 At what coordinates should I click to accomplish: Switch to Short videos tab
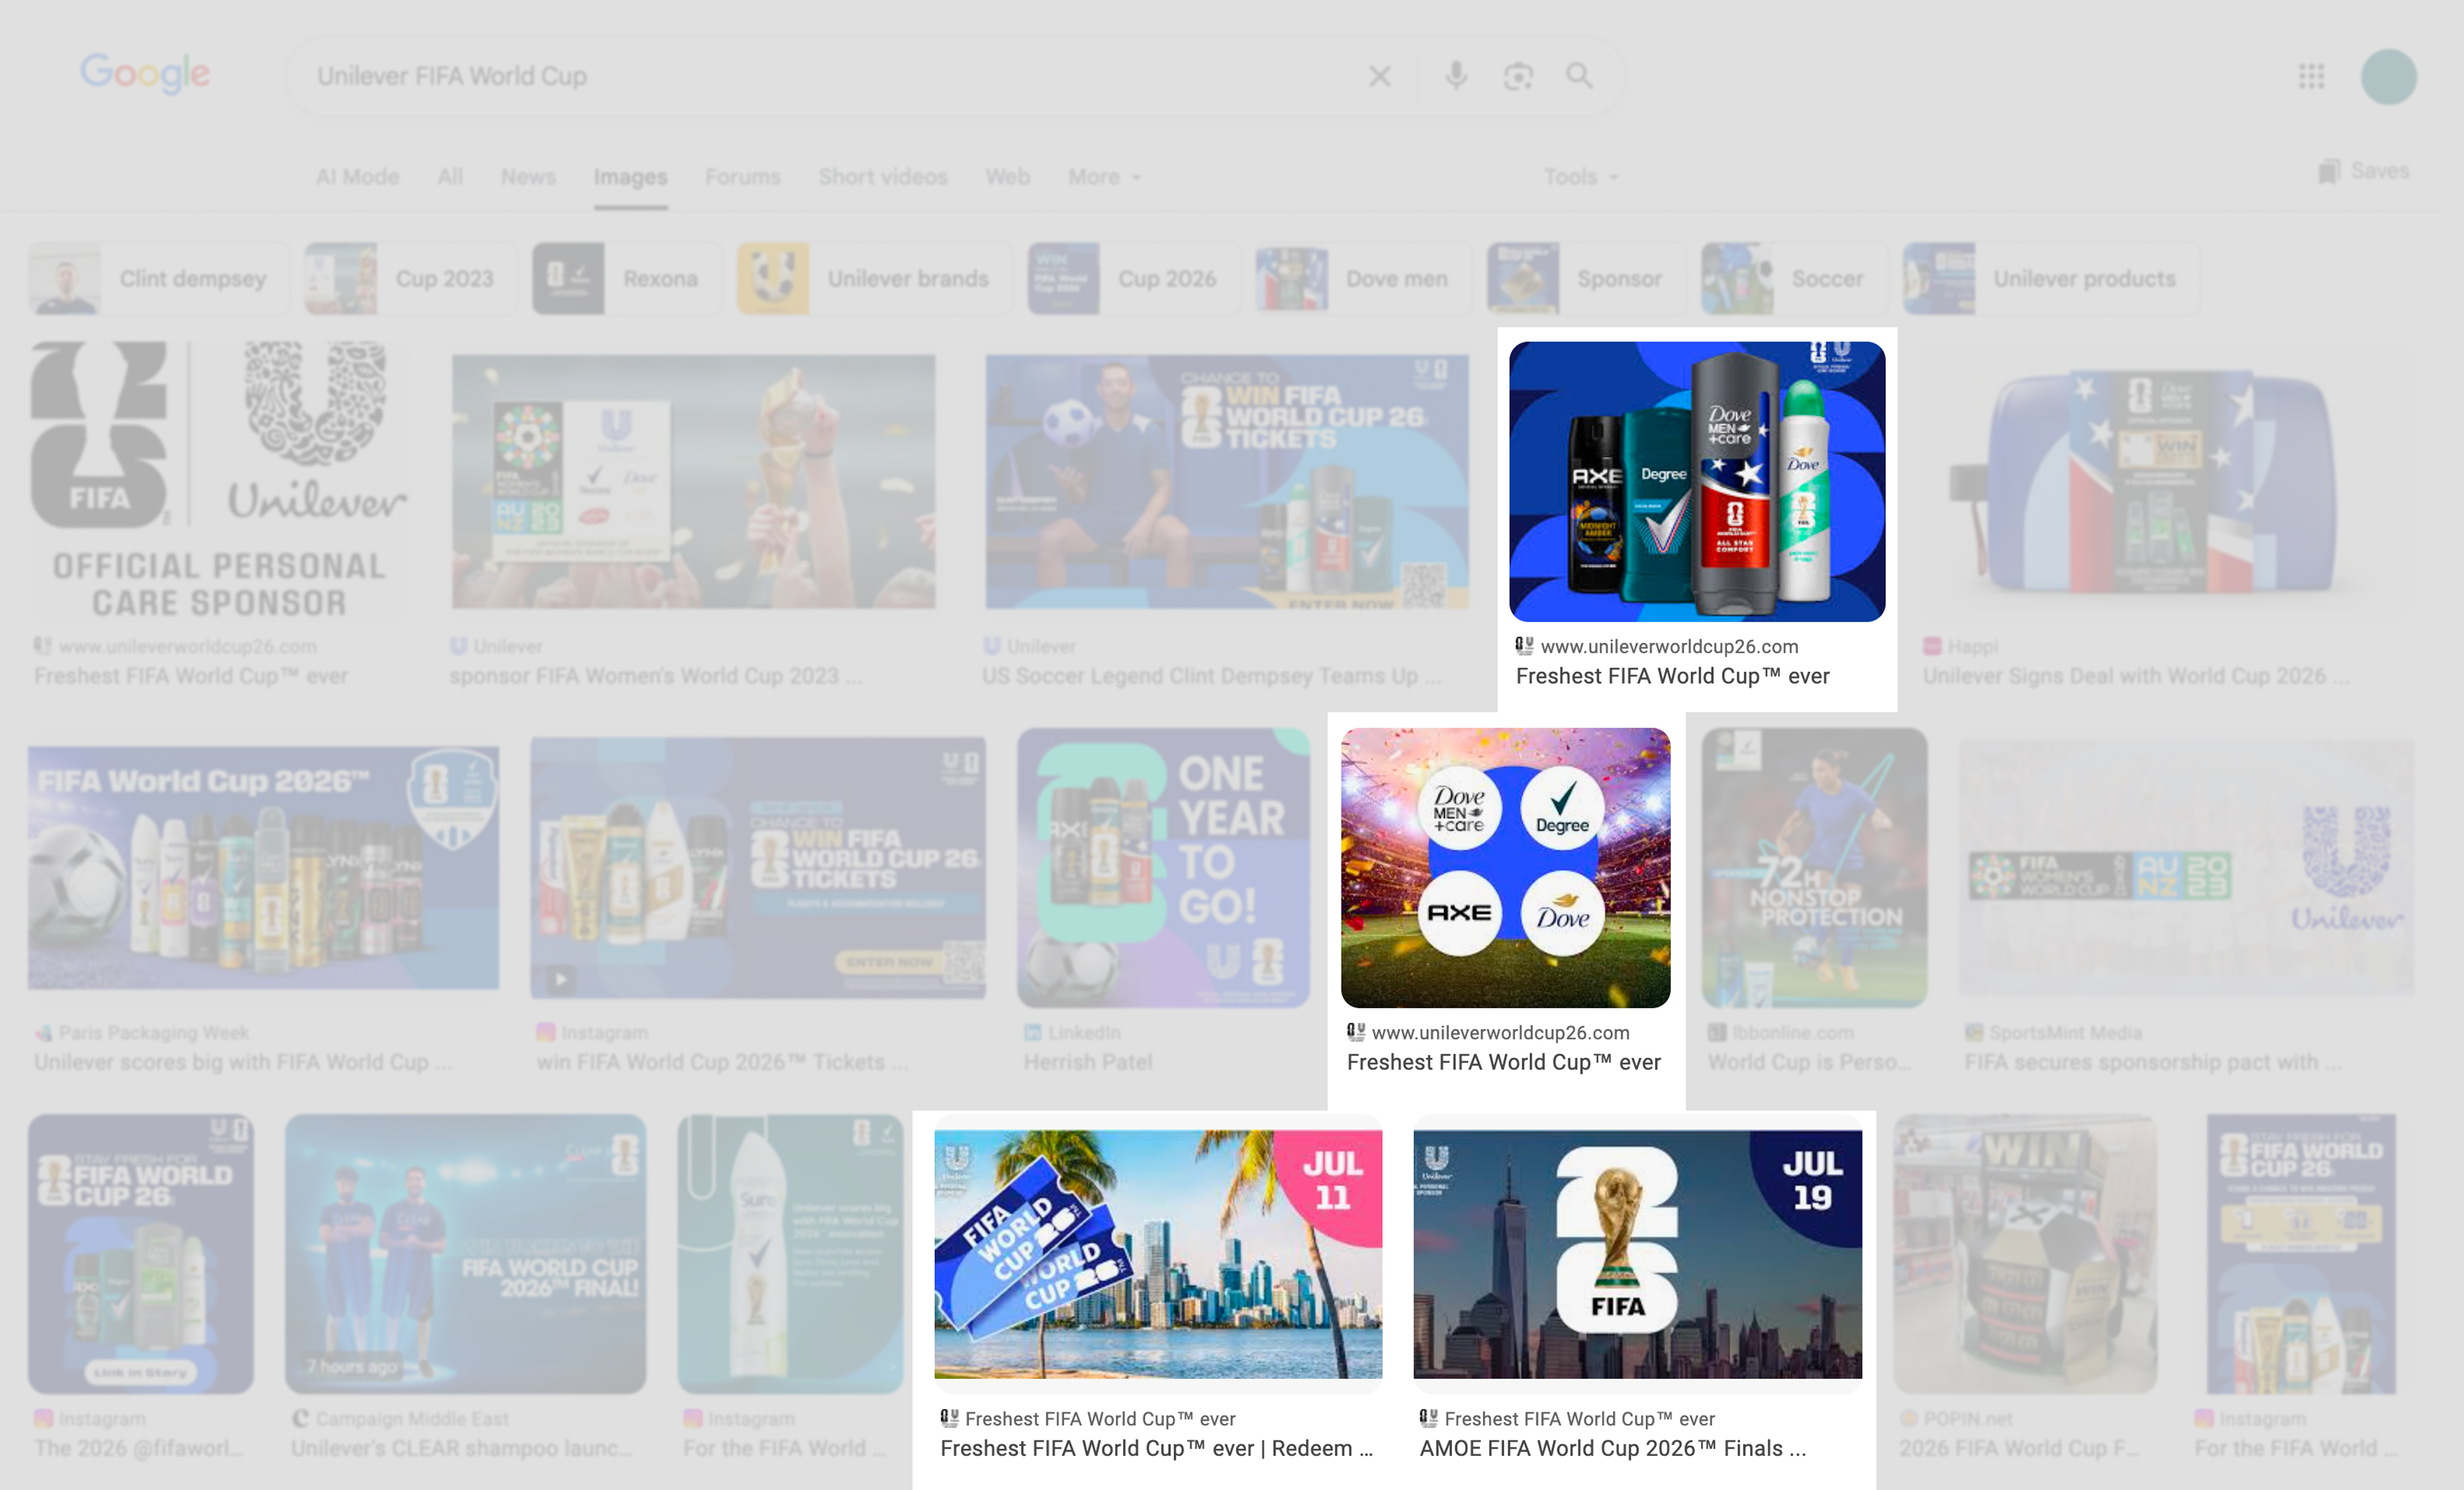point(883,177)
